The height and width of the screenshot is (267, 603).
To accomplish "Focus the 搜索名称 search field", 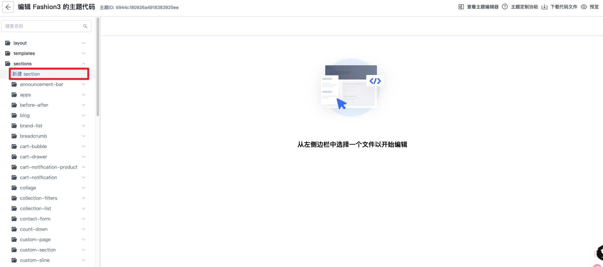I will tap(42, 26).
